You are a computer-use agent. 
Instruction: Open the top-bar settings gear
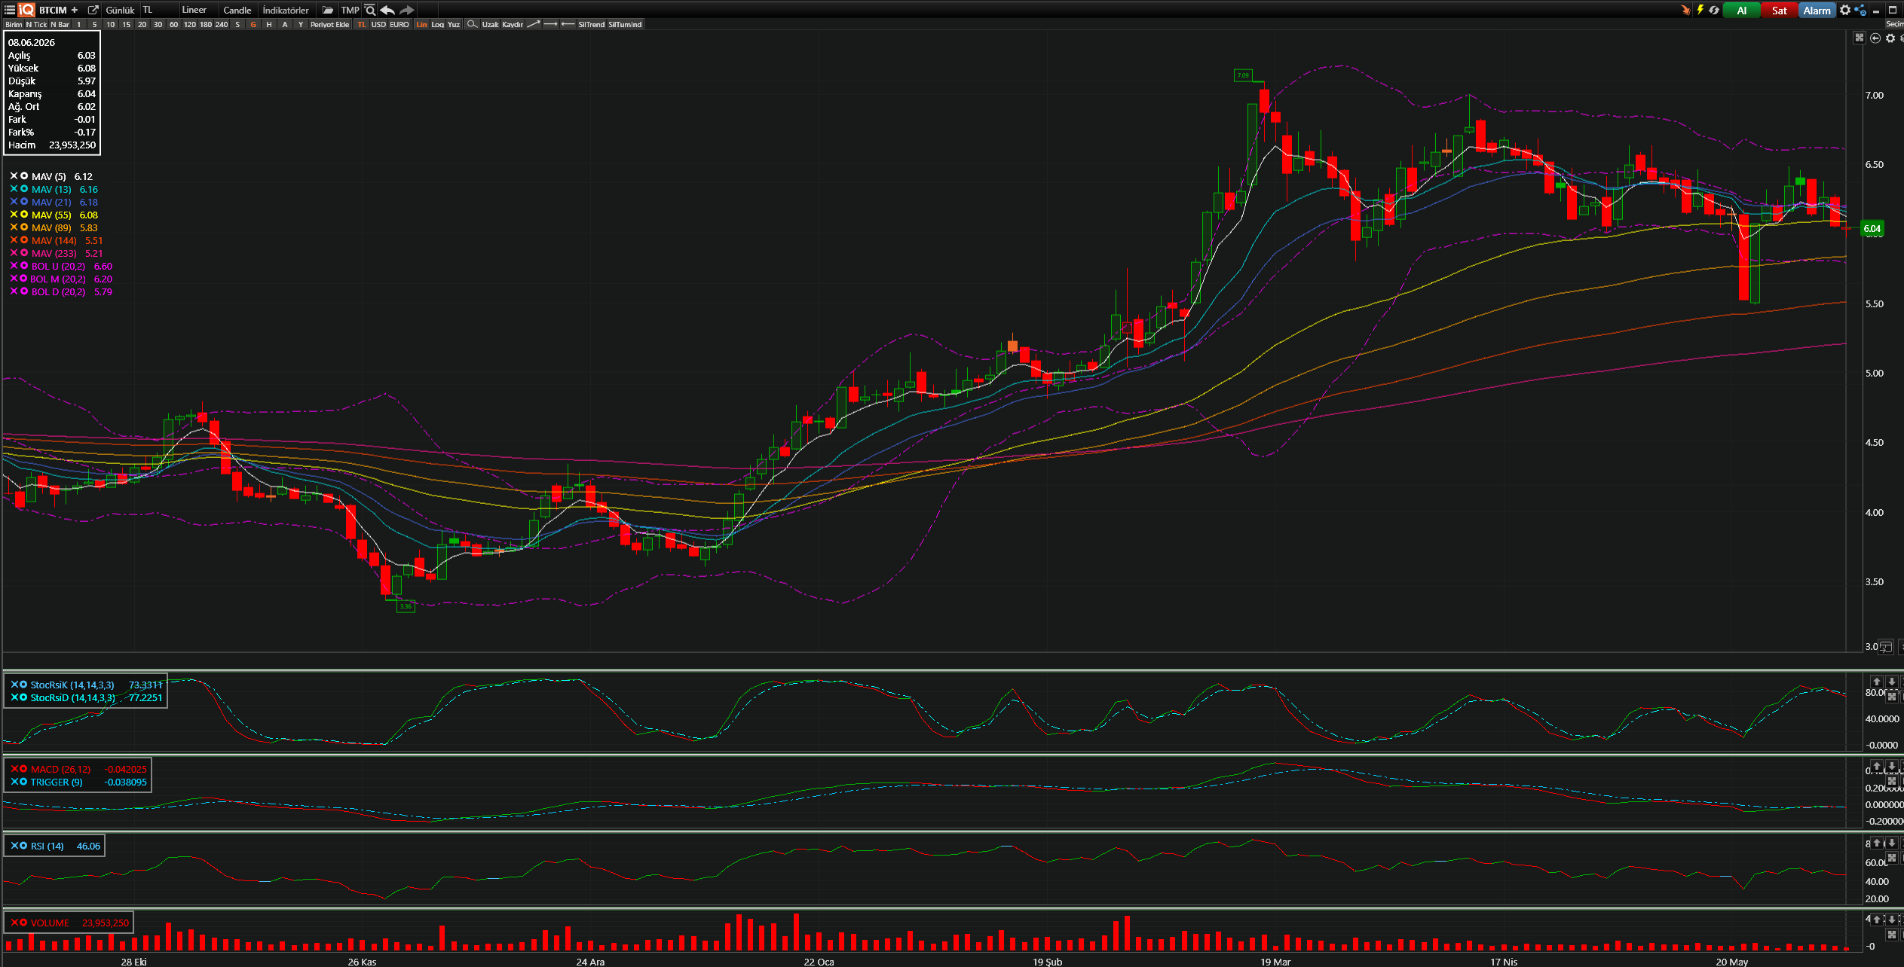(1845, 10)
